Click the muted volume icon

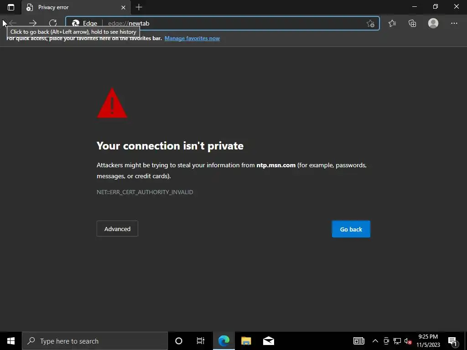pyautogui.click(x=408, y=341)
